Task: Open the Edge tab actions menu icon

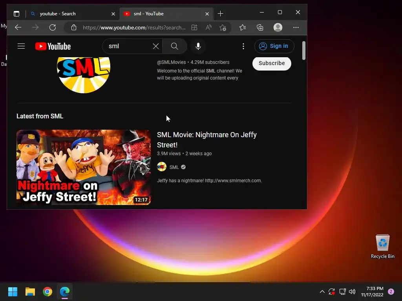Action: [16, 14]
